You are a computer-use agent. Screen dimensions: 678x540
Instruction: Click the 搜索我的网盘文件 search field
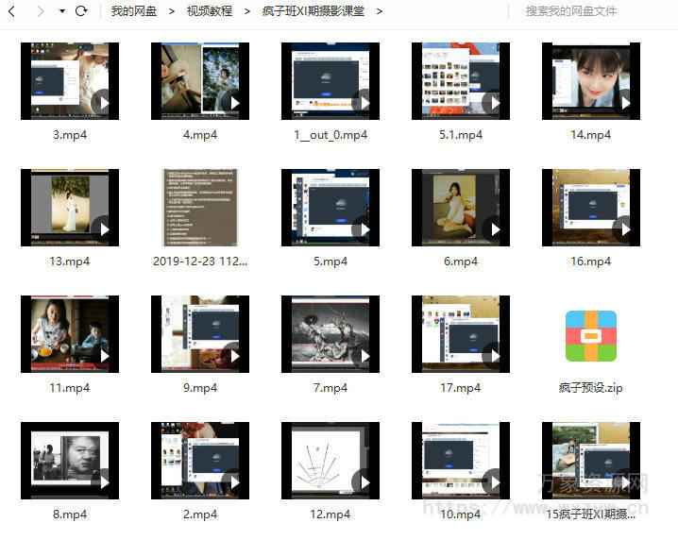[595, 11]
